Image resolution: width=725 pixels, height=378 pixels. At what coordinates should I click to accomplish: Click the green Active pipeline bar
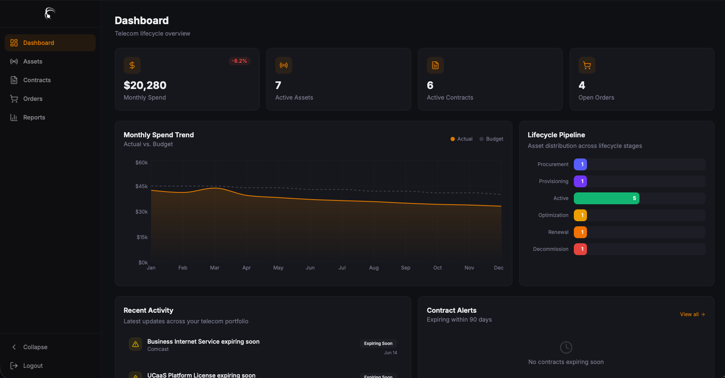point(606,198)
